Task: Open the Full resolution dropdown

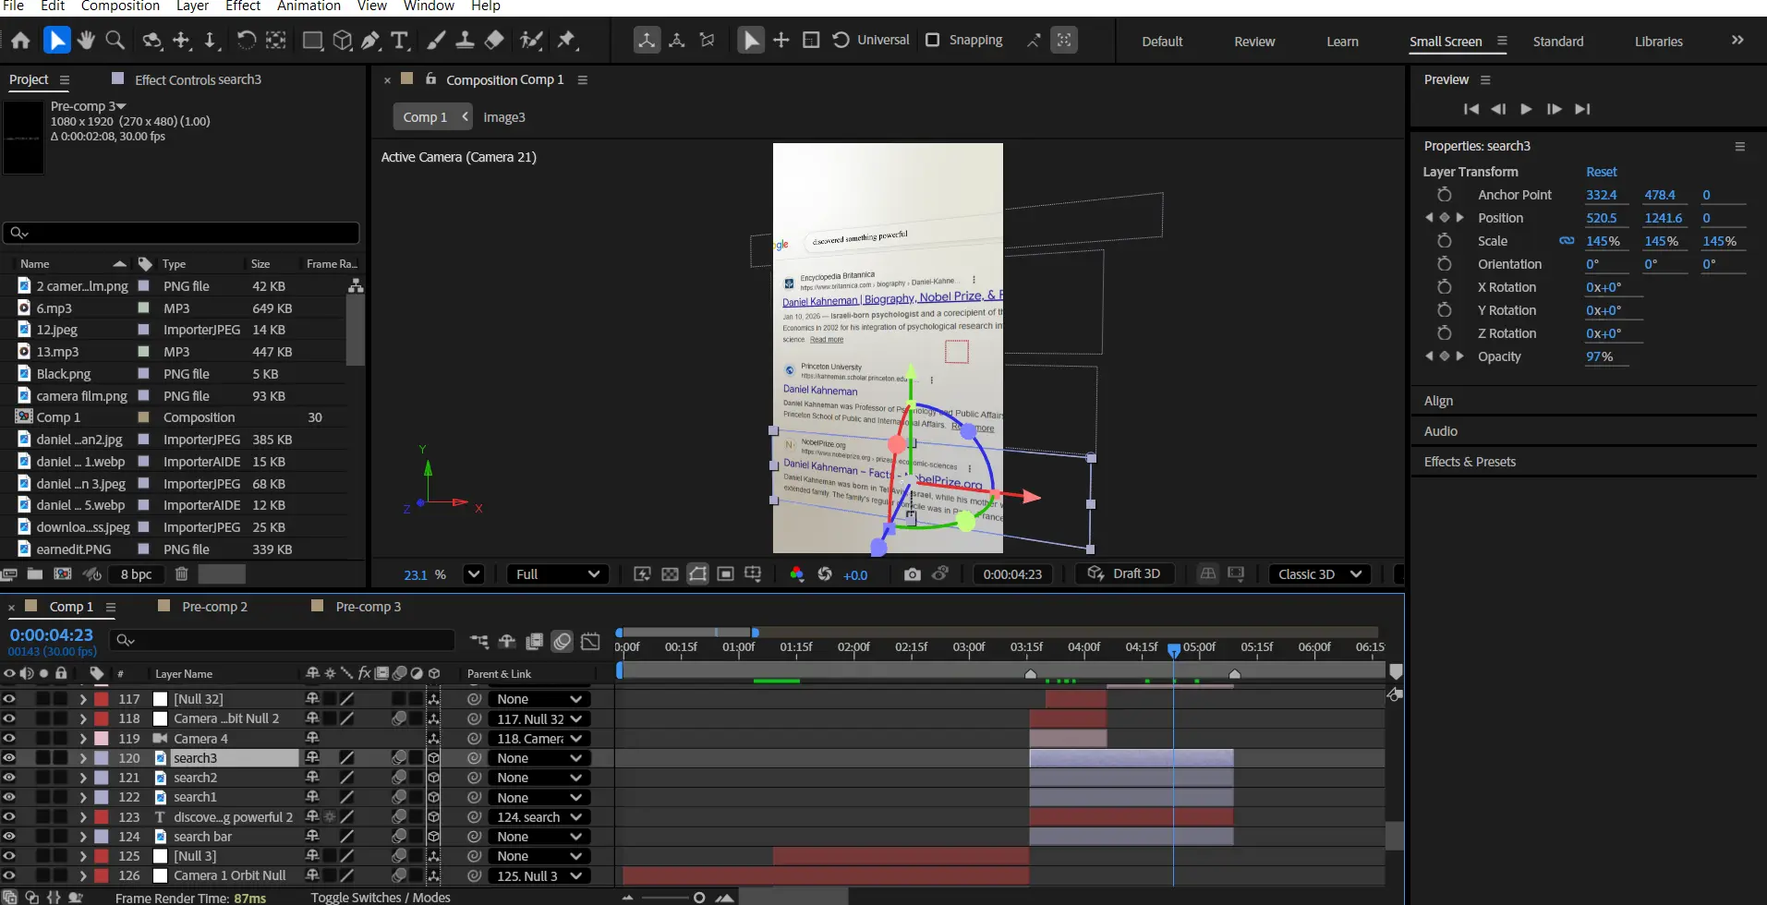Action: (x=557, y=574)
